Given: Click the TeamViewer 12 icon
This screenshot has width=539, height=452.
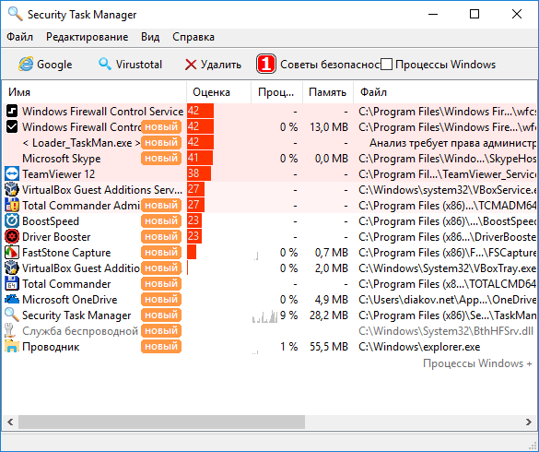Looking at the screenshot, I should click(x=12, y=173).
